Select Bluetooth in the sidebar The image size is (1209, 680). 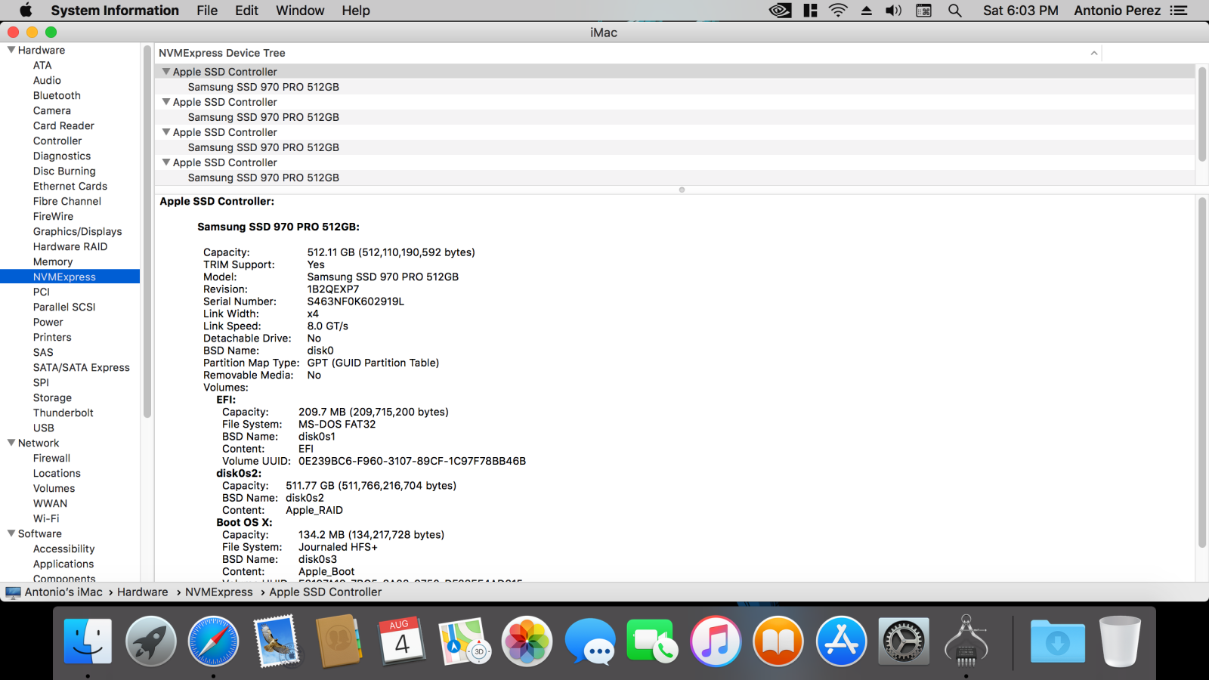[x=57, y=95]
